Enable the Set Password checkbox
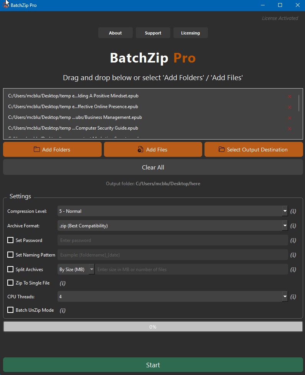The width and height of the screenshot is (305, 375). 10,240
